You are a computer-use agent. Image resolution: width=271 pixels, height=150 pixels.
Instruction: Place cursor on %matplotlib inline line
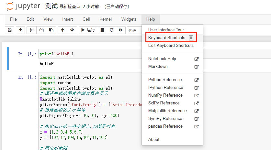60,99
